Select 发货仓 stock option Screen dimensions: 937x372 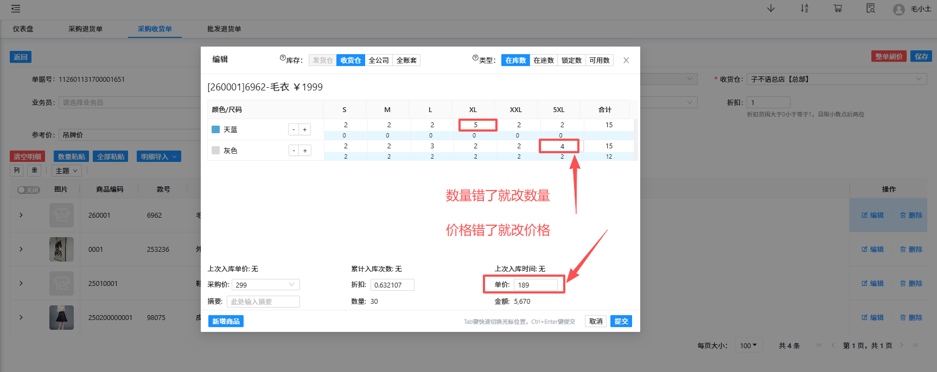(x=322, y=60)
